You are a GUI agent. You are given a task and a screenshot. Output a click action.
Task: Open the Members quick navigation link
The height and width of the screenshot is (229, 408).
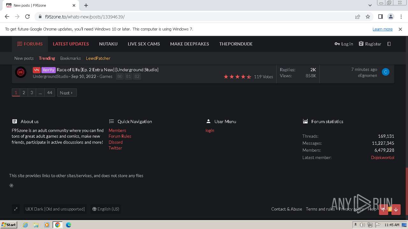tap(117, 130)
